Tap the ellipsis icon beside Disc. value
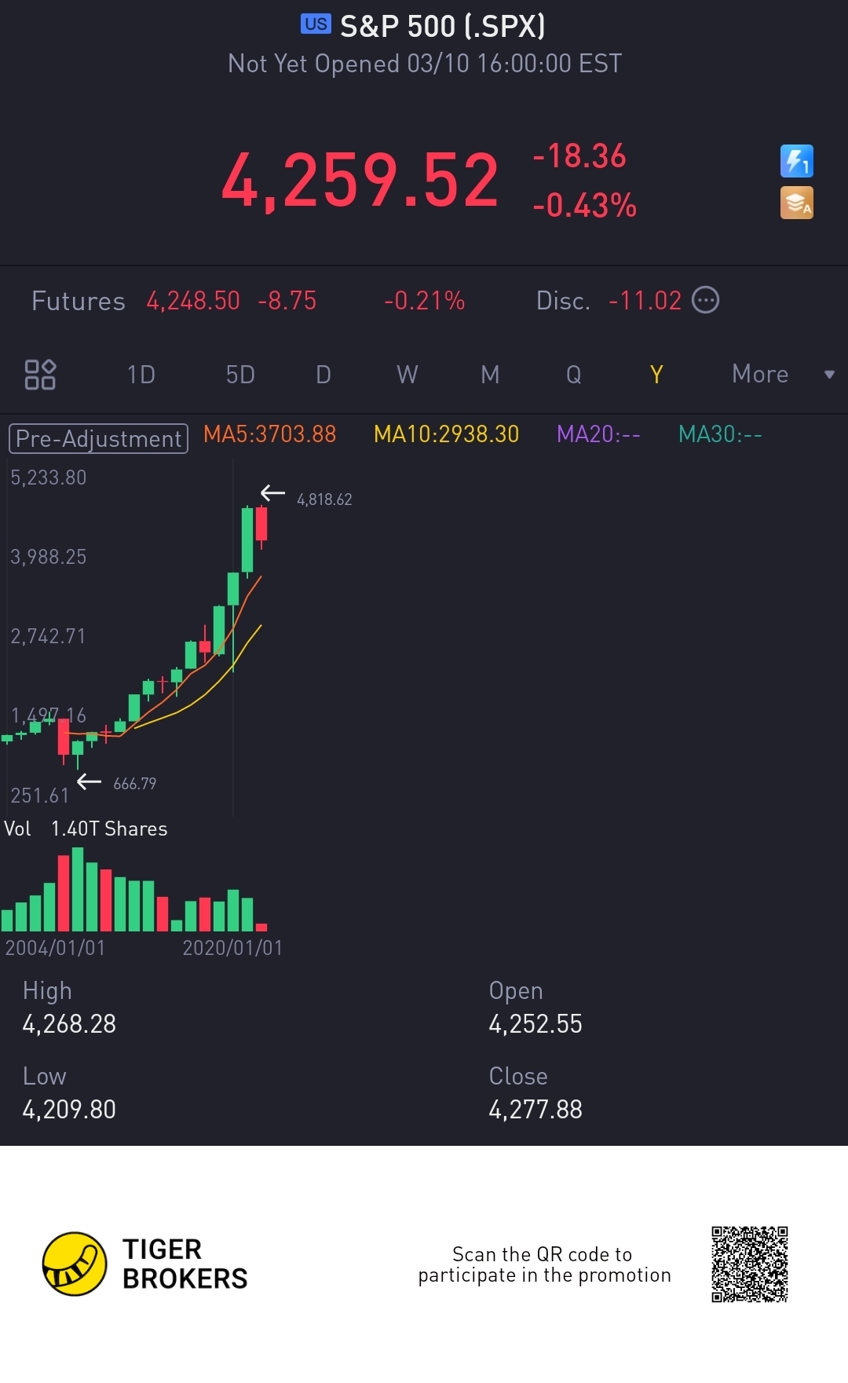 pyautogui.click(x=705, y=300)
